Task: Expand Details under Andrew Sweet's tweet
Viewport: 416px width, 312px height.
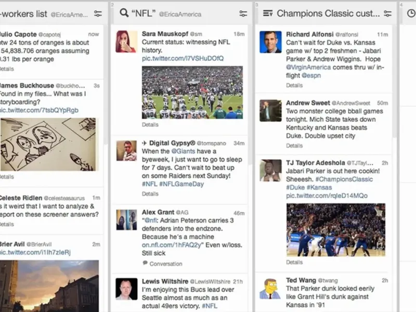Action: (294, 146)
